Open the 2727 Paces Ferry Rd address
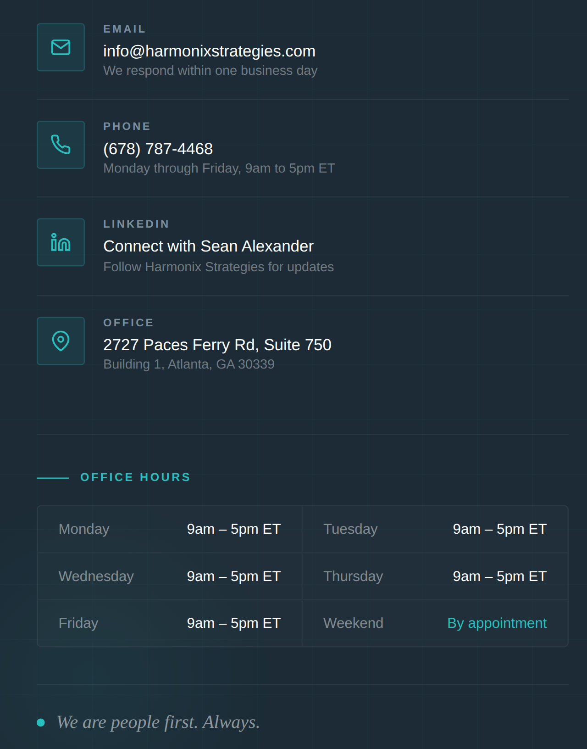Viewport: 587px width, 749px height. point(217,345)
